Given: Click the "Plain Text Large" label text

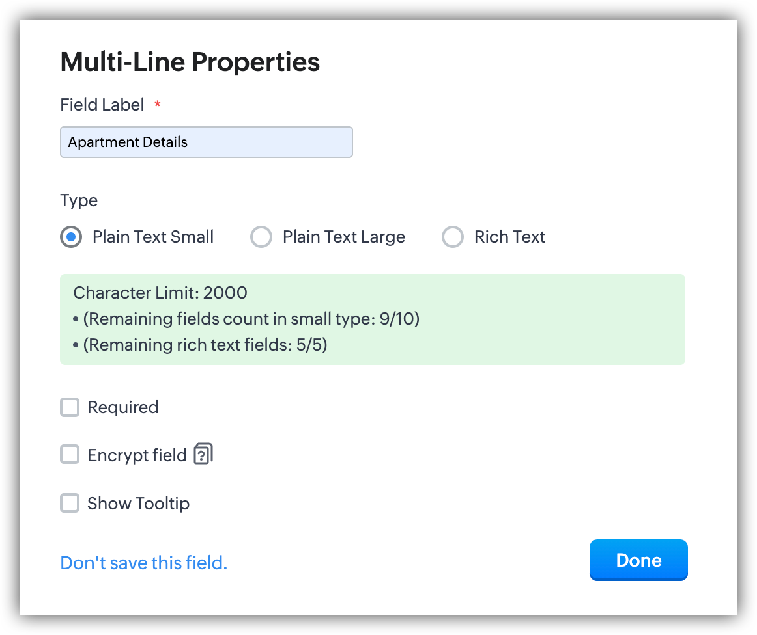Looking at the screenshot, I should click(x=343, y=237).
